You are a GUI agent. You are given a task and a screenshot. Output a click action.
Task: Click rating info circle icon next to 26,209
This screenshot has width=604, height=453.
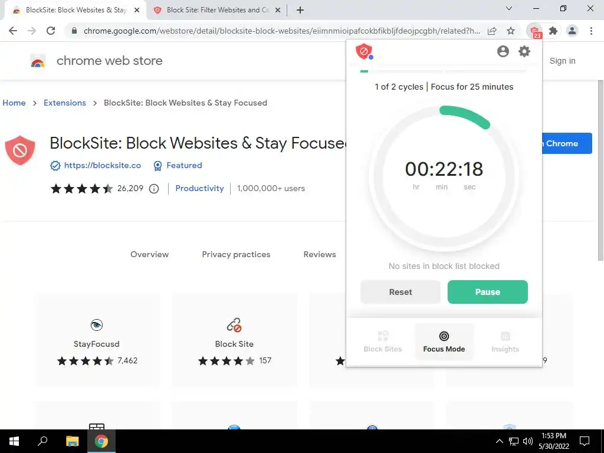pyautogui.click(x=154, y=189)
